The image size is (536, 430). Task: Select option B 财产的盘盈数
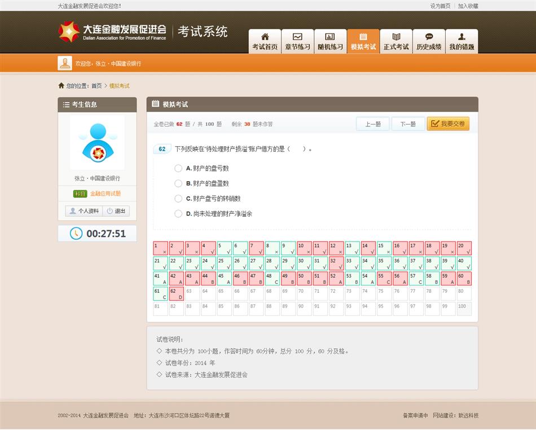[x=178, y=183]
